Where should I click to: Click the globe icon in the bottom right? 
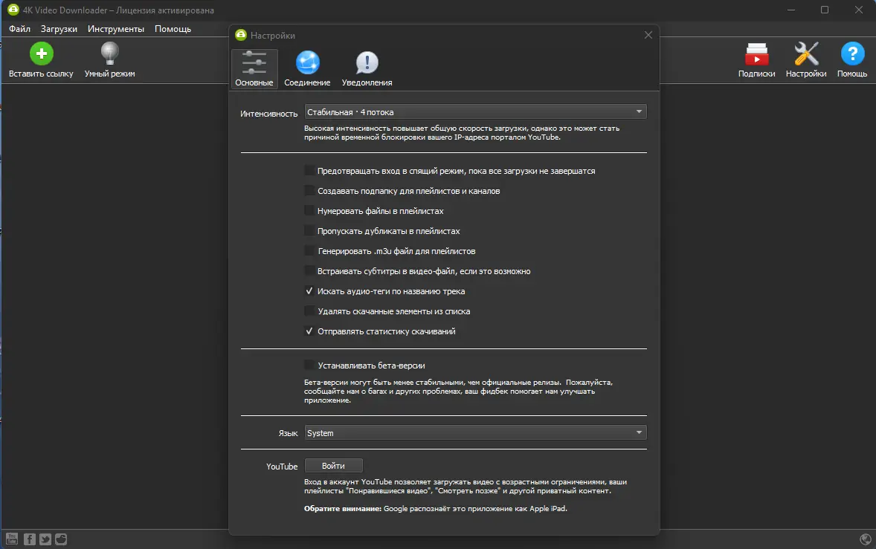(x=866, y=539)
